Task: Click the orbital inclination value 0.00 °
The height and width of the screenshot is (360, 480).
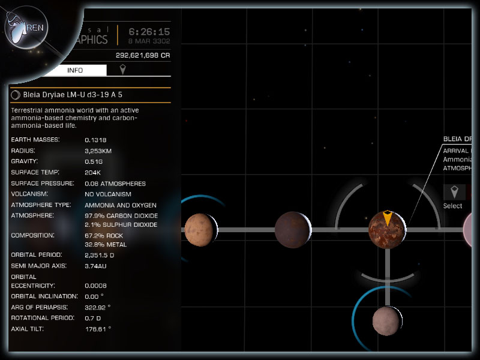Action: pyautogui.click(x=94, y=296)
